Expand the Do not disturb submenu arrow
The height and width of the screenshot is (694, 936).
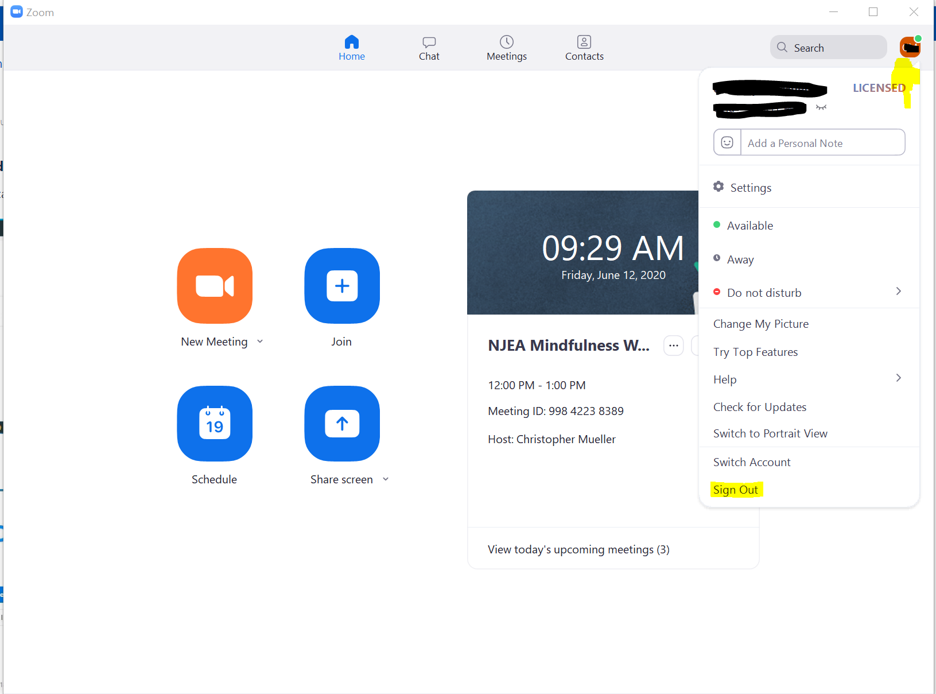(x=899, y=292)
